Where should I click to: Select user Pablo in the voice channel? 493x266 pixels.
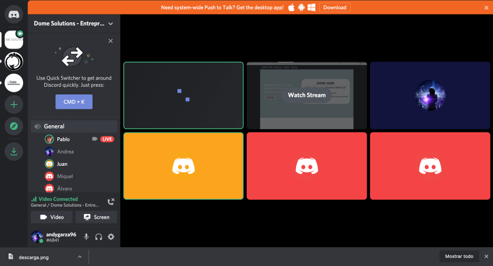click(63, 139)
